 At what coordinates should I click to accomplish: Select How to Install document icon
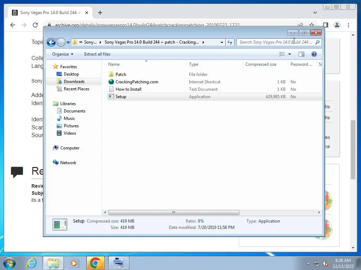(111, 89)
